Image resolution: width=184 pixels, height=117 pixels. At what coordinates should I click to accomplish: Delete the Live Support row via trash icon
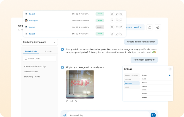point(121,20)
